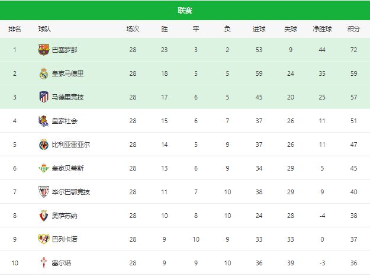
Task: Open team link 马德里竞技
Action: pyautogui.click(x=67, y=97)
